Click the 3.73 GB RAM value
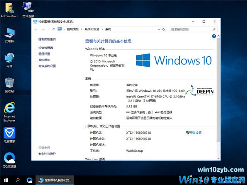This screenshot has height=185, width=247. 132,106
